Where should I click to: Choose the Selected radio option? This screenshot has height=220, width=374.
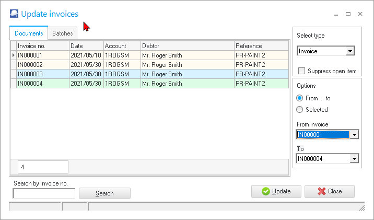pyautogui.click(x=299, y=110)
